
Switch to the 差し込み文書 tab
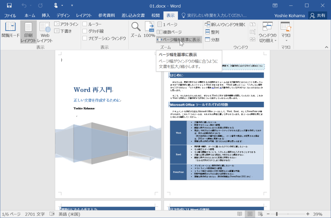[x=133, y=15]
